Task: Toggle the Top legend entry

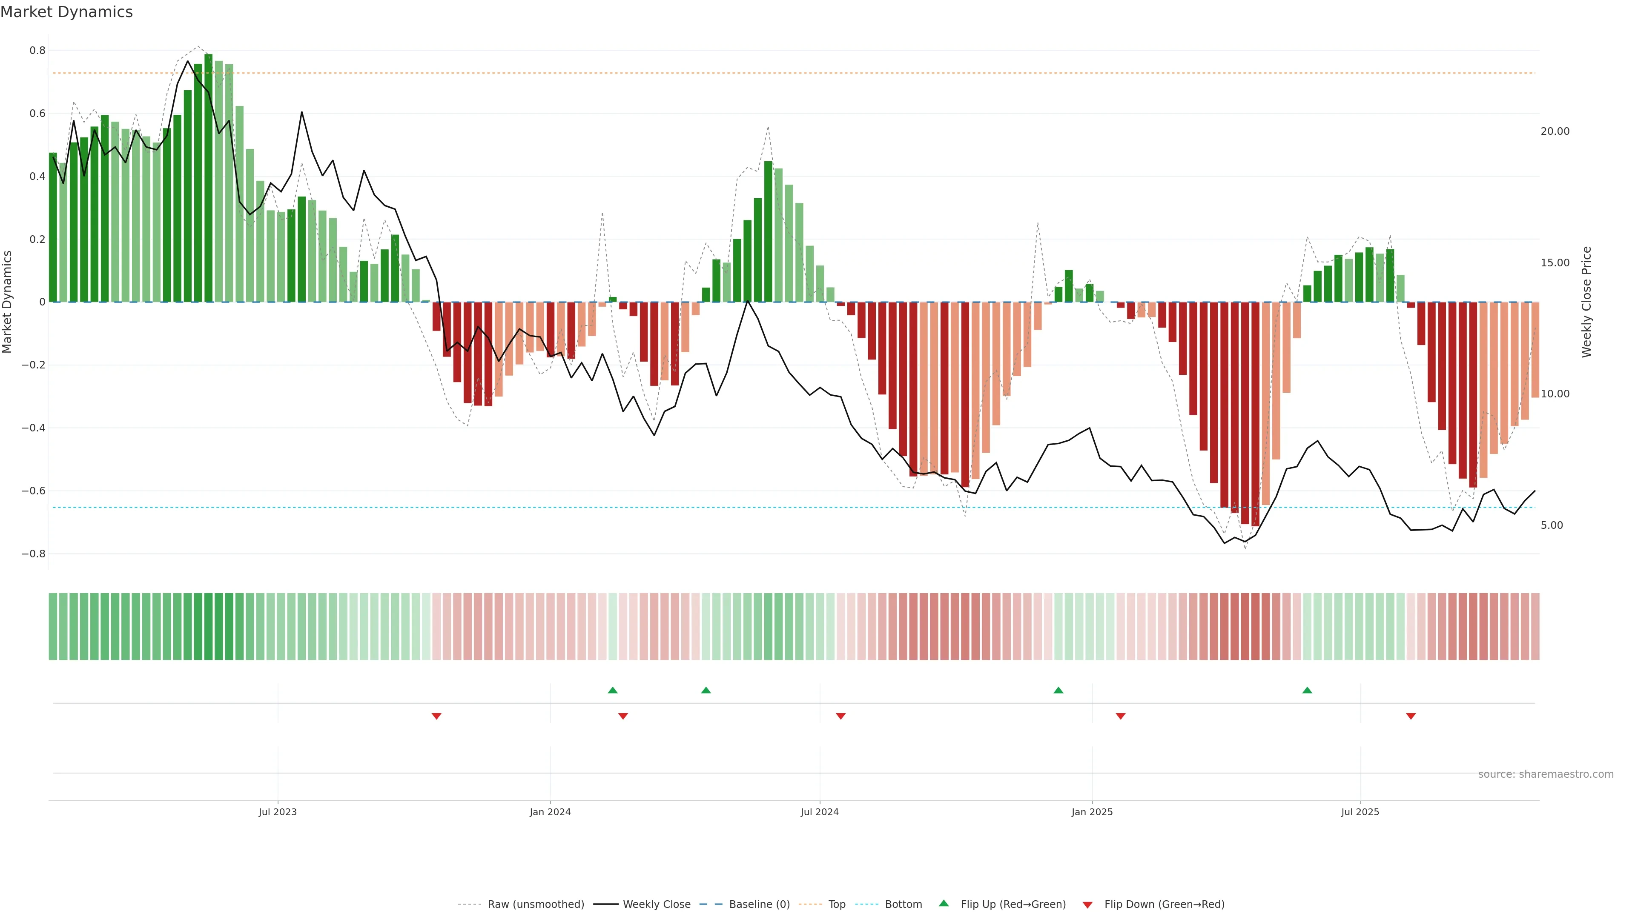Action: [837, 905]
